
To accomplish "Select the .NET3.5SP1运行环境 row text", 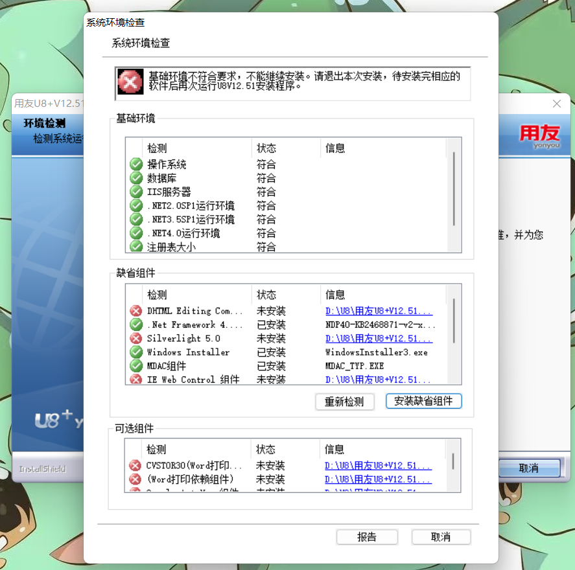I will tap(191, 220).
